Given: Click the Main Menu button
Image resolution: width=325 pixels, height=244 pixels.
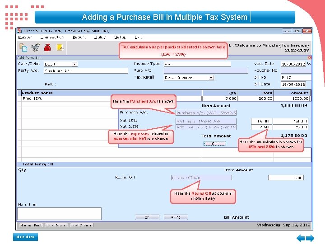Looking at the screenshot, I should pos(25,237).
